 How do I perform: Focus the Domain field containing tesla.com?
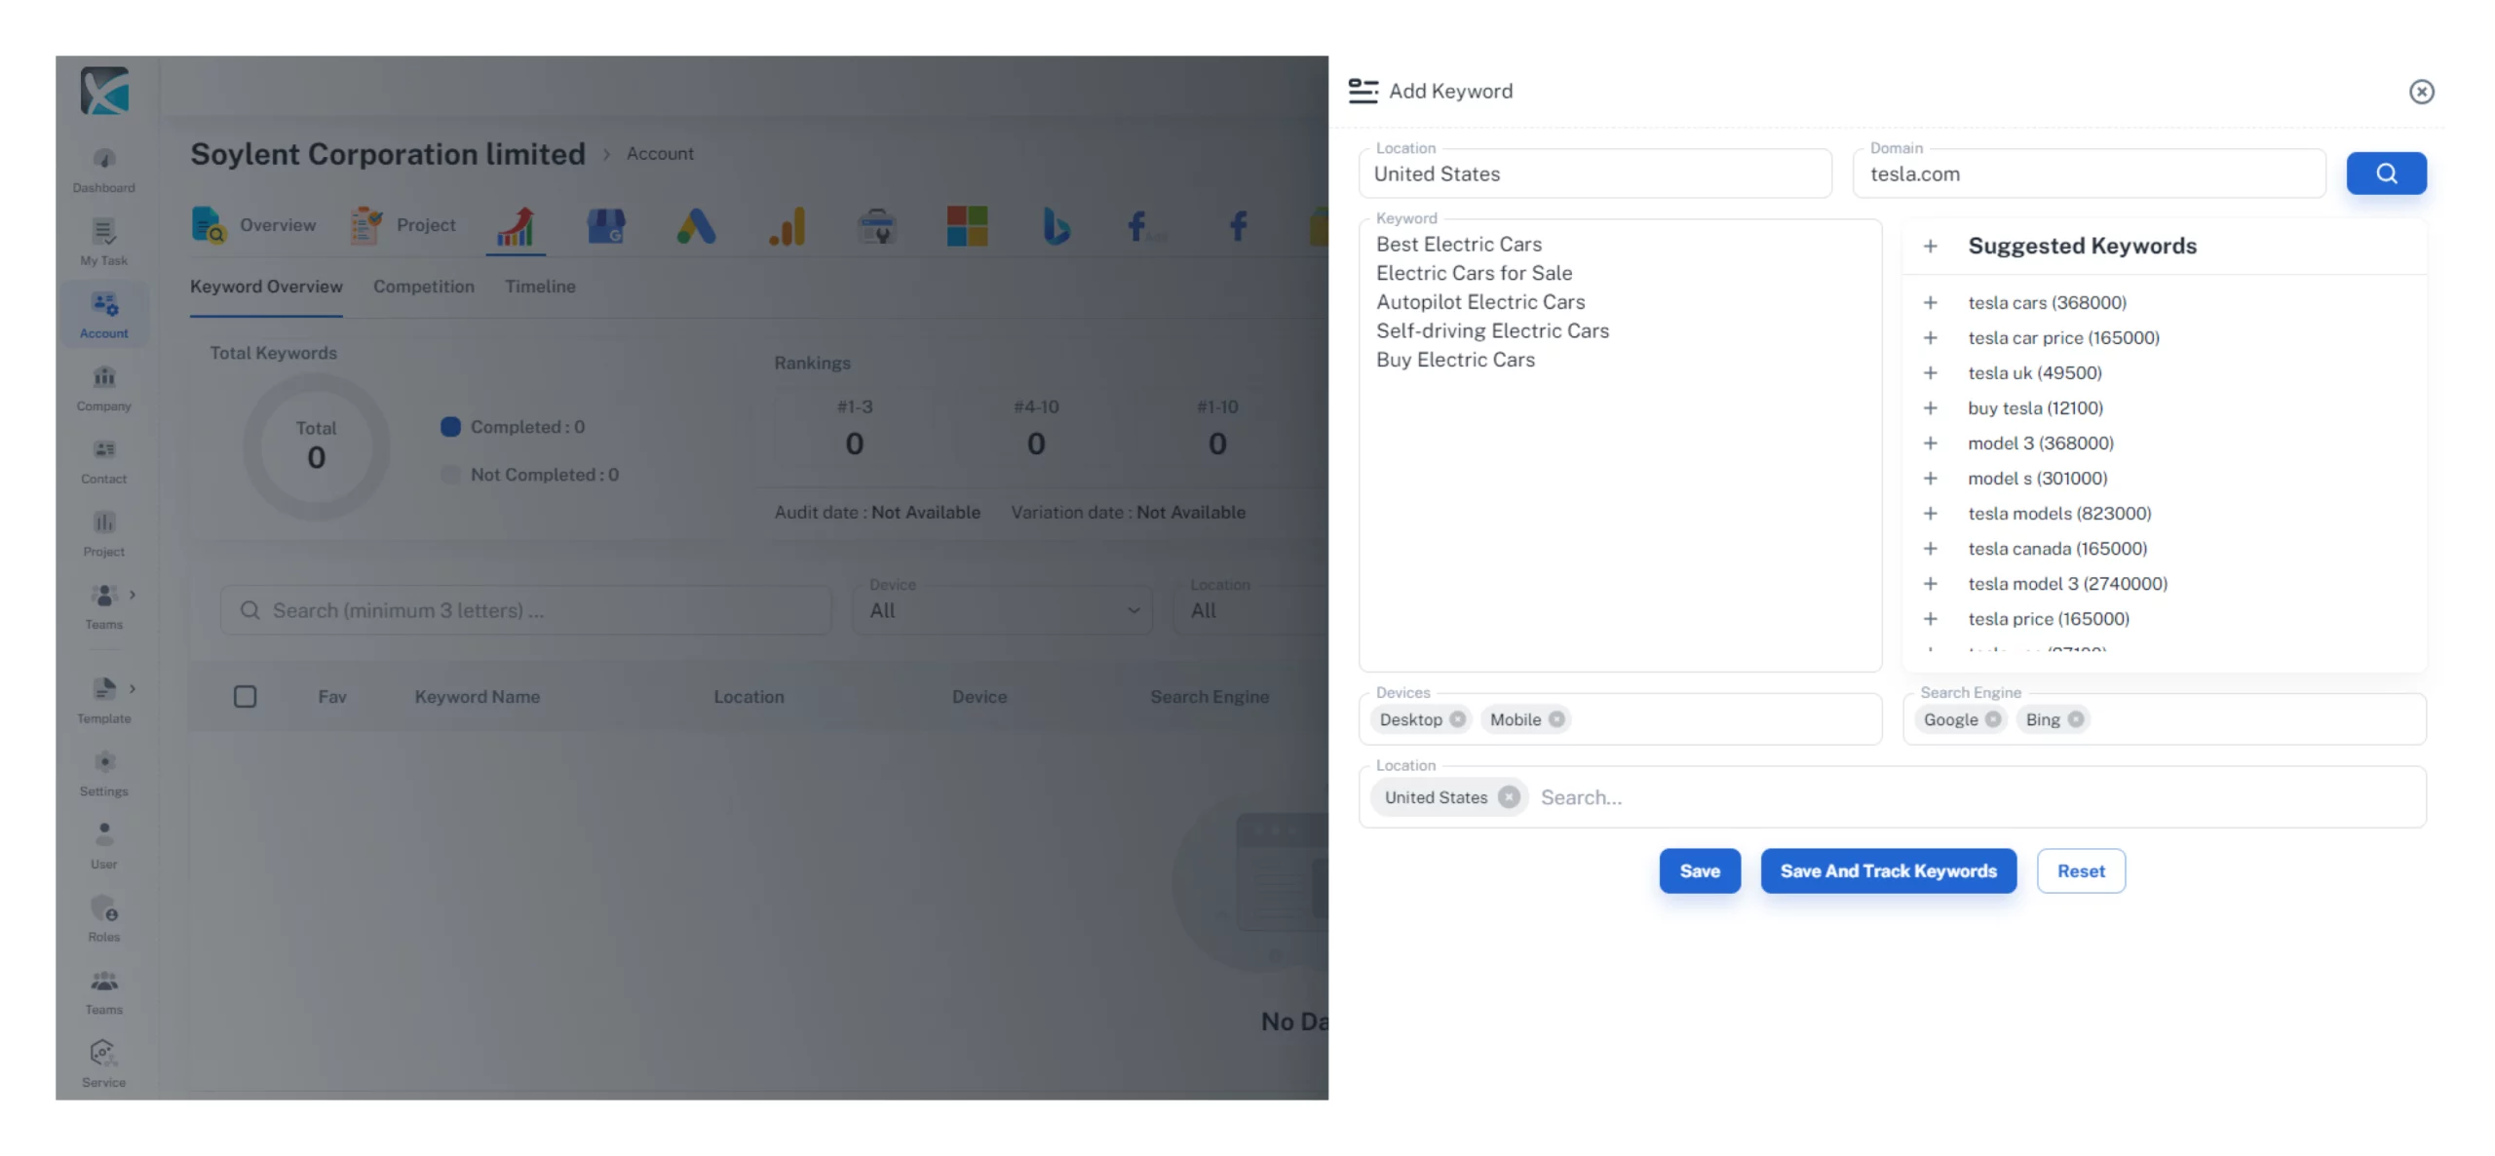[x=2089, y=173]
